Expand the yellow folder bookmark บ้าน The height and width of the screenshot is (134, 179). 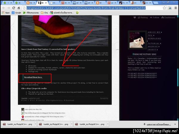44,12
